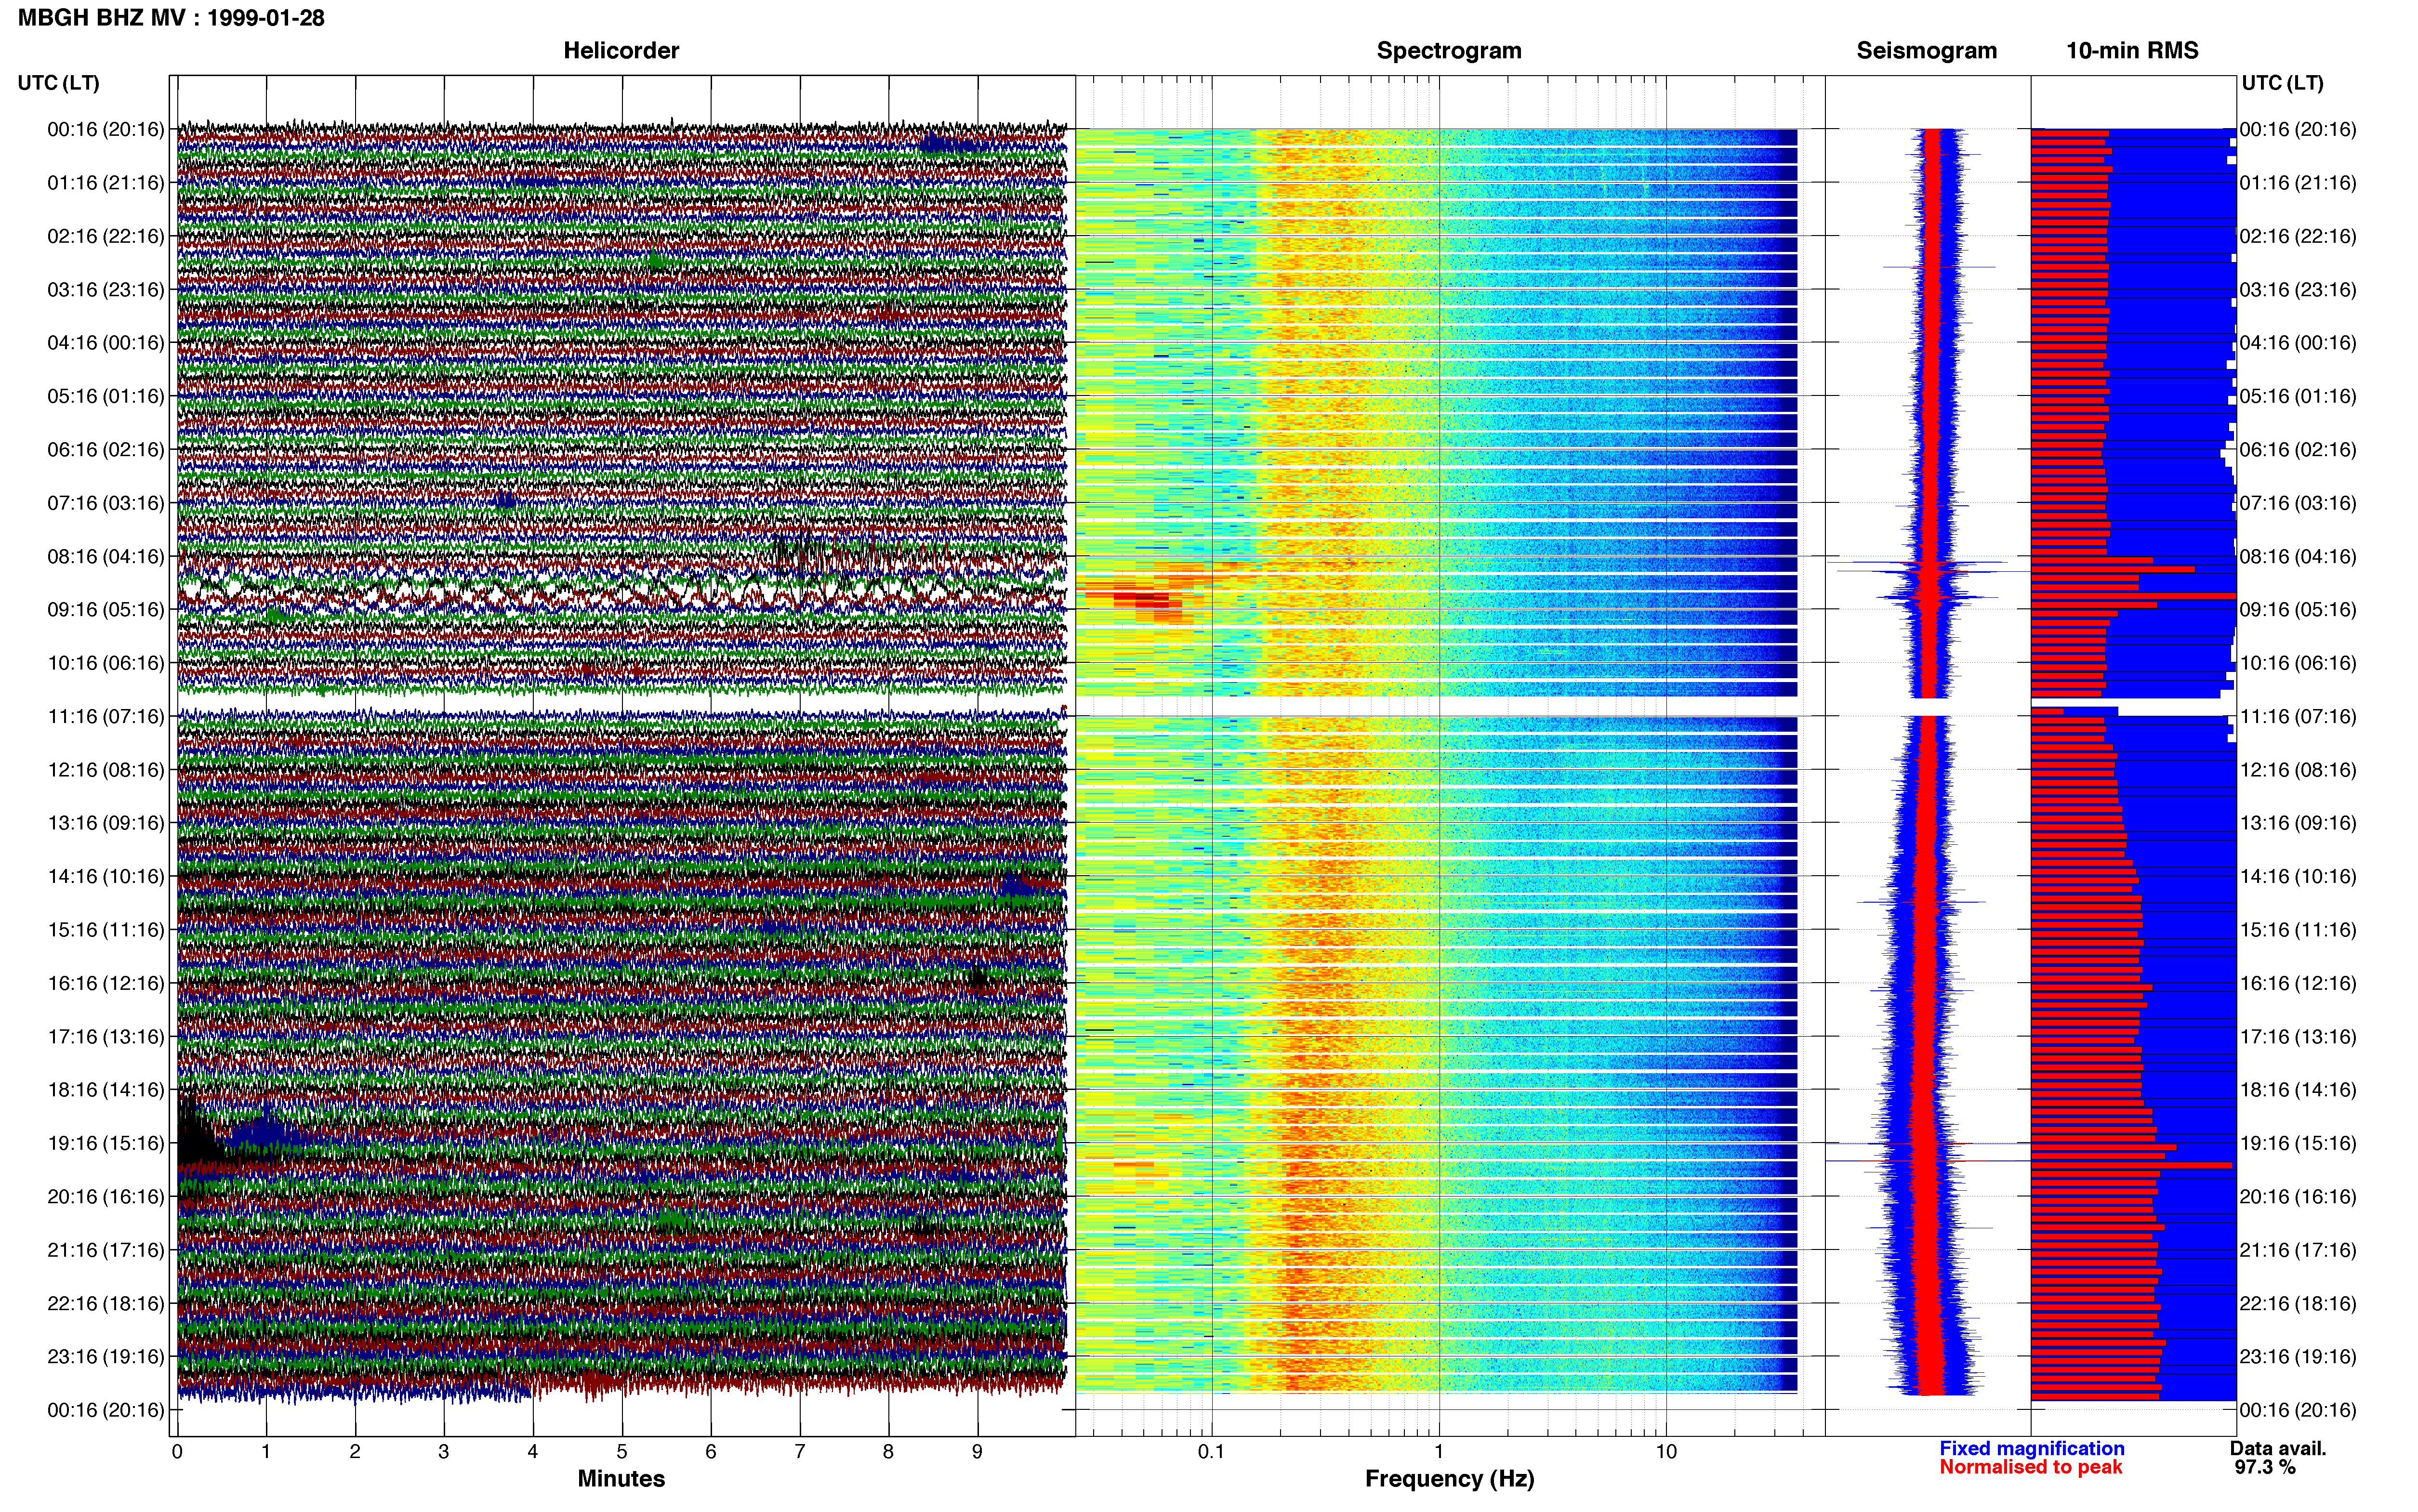Click the Spectrogram panel heading

[1449, 51]
